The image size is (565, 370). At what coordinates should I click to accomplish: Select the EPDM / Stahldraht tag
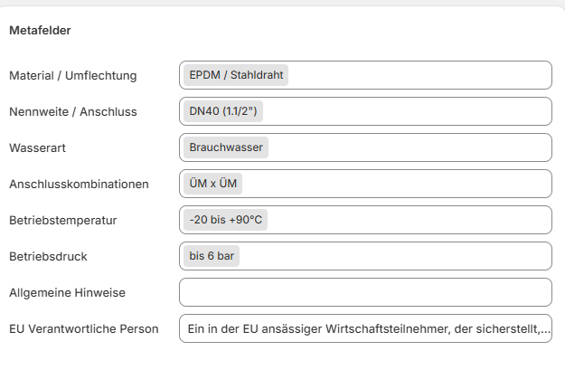click(x=236, y=75)
